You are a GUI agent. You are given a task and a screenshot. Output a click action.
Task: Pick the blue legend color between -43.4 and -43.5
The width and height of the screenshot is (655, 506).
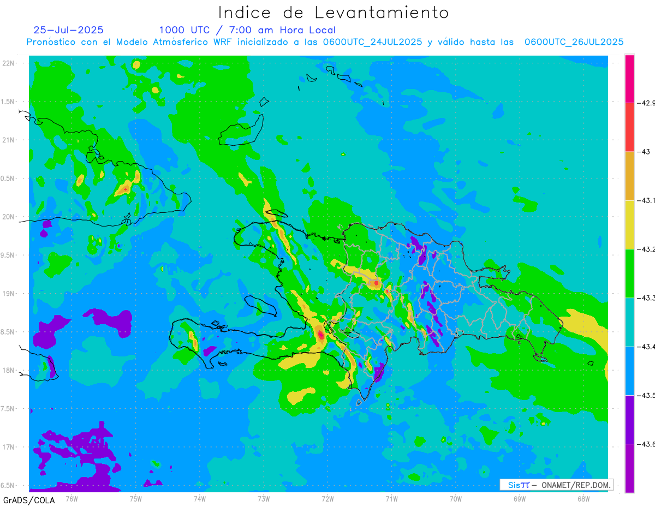point(629,371)
